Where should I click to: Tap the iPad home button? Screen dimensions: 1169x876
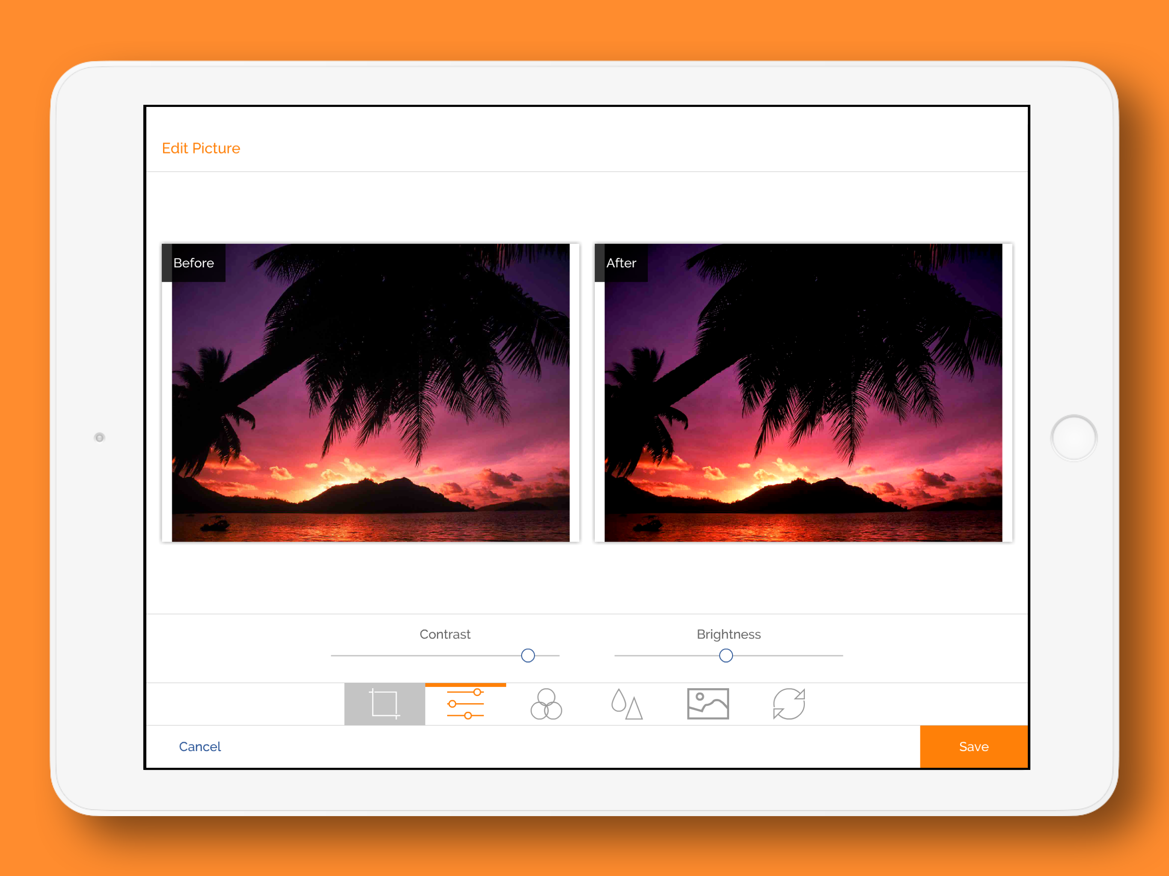[x=1073, y=438]
